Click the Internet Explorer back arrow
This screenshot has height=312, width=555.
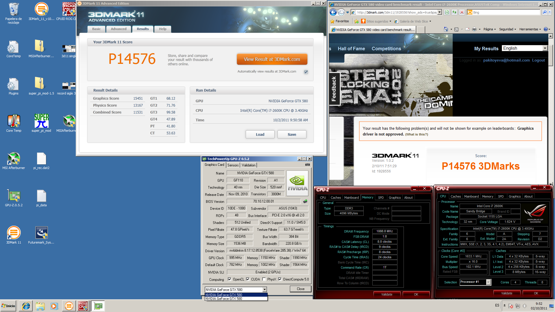333,12
